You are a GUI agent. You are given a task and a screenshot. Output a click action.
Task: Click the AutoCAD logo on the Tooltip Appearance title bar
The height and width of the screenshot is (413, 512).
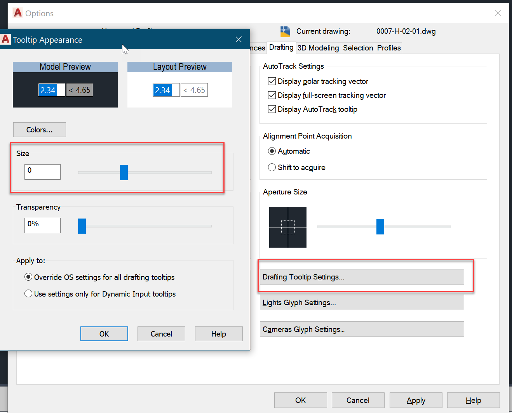5,39
